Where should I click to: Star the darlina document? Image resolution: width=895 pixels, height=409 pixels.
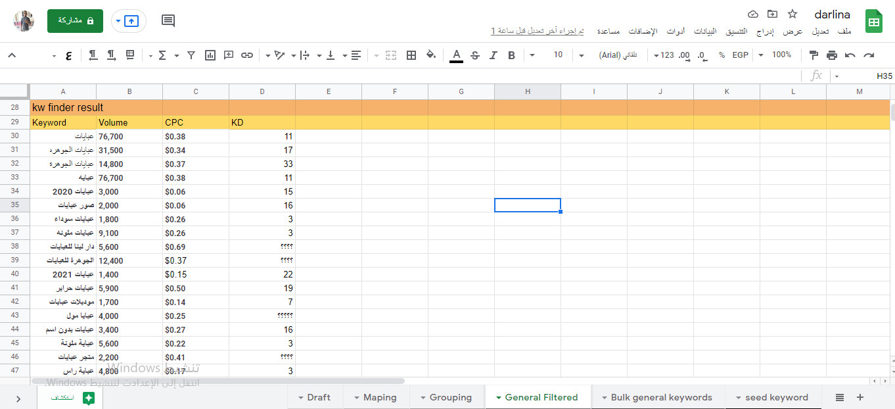tap(792, 14)
